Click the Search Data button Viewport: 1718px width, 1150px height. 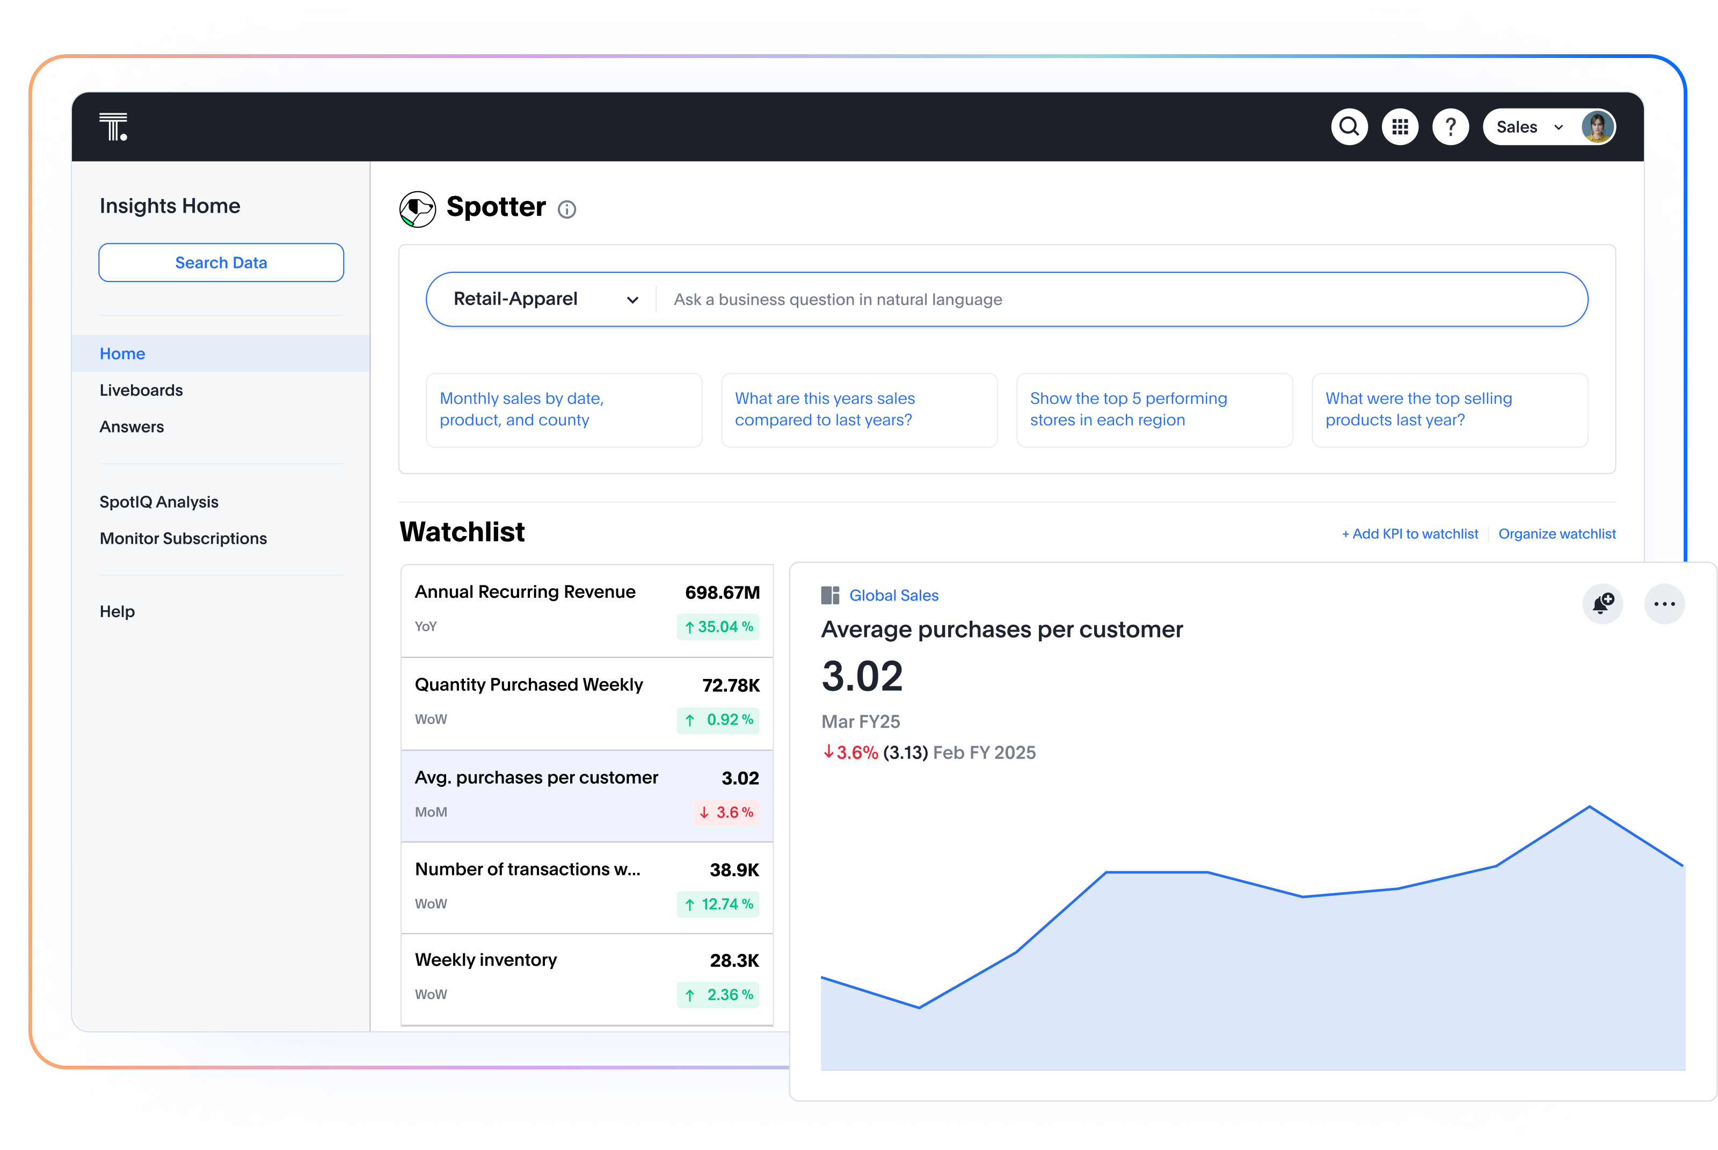[x=221, y=262]
